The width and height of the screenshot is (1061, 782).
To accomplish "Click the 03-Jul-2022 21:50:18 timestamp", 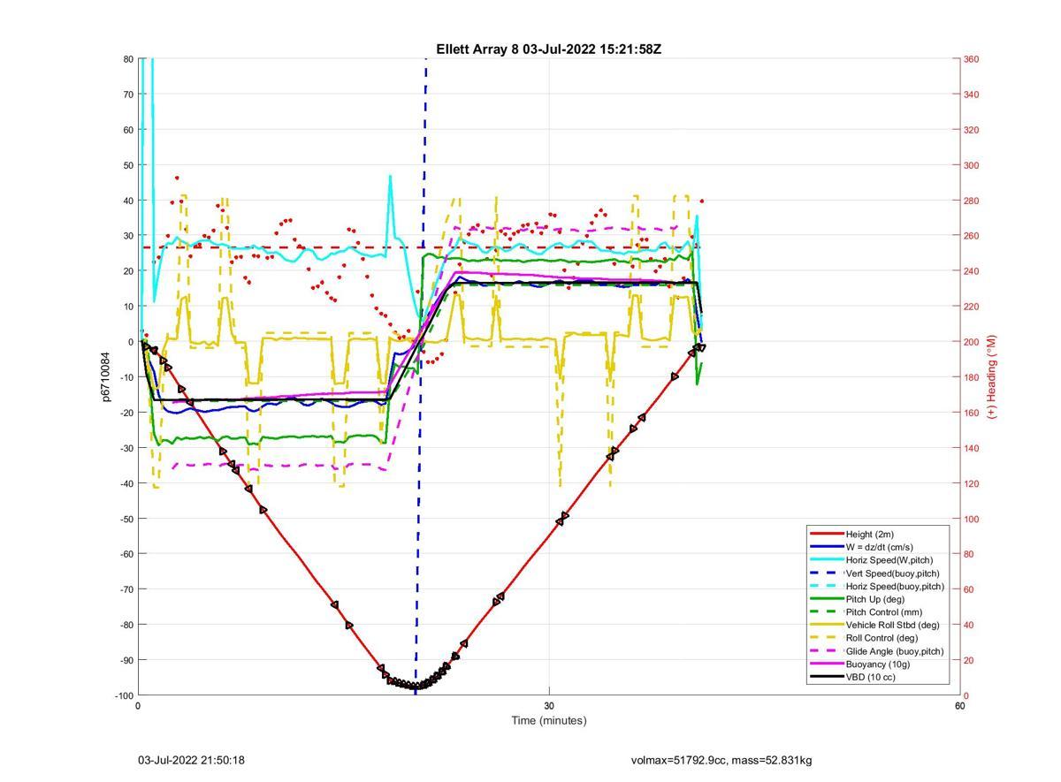I will [191, 760].
